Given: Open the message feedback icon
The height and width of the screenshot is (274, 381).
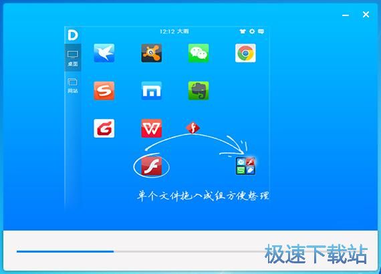Looking at the screenshot, I should pos(261,31).
